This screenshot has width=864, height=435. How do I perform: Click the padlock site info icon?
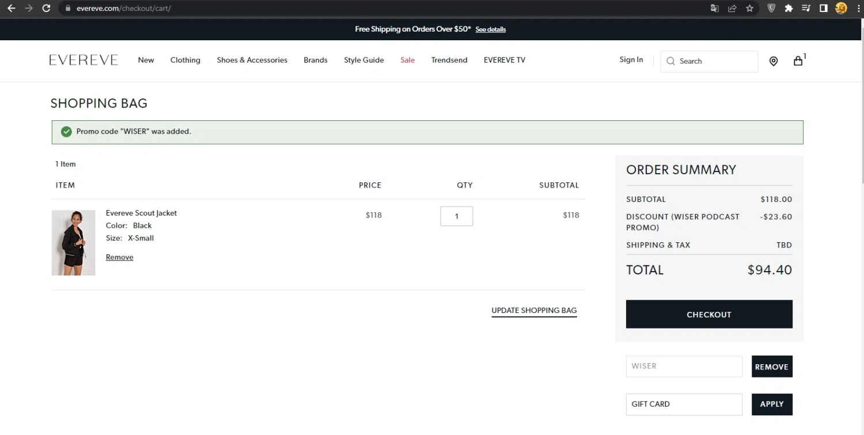click(x=68, y=9)
